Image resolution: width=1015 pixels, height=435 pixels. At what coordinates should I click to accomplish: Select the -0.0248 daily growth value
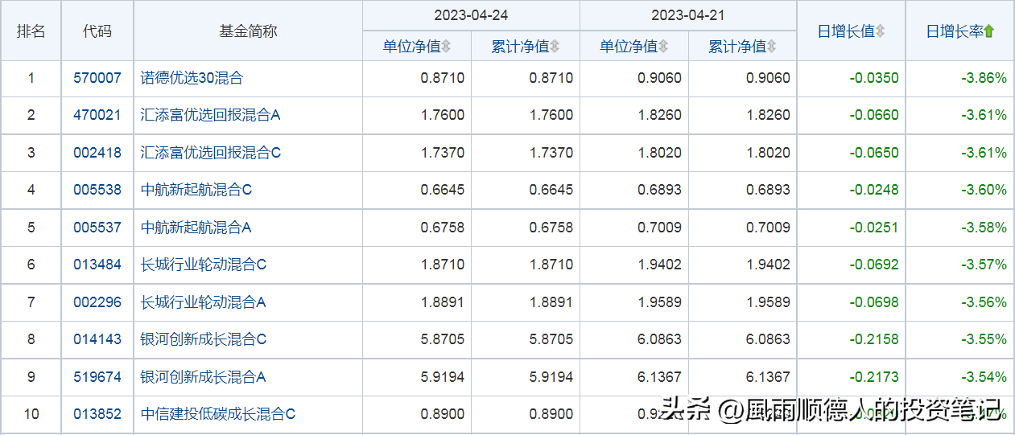(x=874, y=190)
